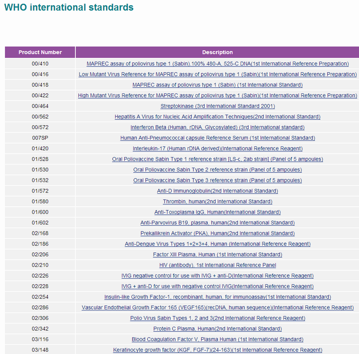Open Anti-Toxoplasma IgG, Human link
This screenshot has height=354, width=359.
pos(218,212)
